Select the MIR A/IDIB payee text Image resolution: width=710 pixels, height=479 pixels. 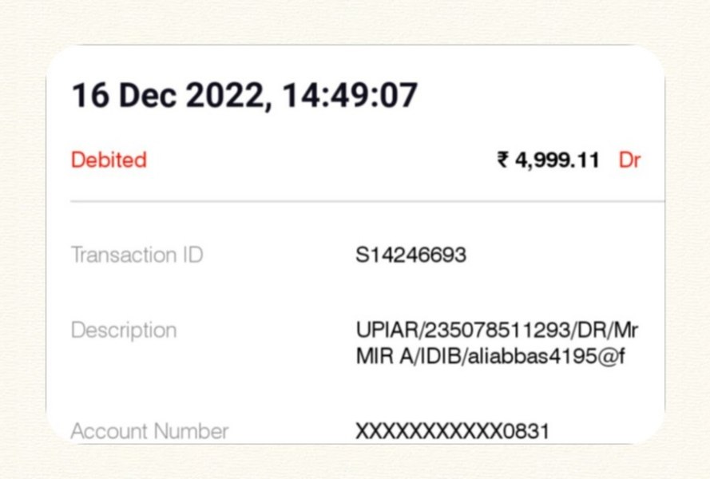408,356
